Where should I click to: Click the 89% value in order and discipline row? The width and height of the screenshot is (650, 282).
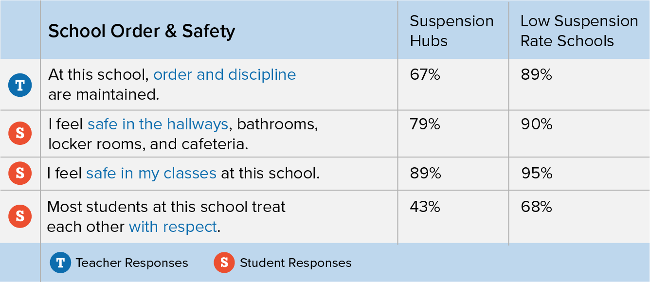(x=536, y=74)
